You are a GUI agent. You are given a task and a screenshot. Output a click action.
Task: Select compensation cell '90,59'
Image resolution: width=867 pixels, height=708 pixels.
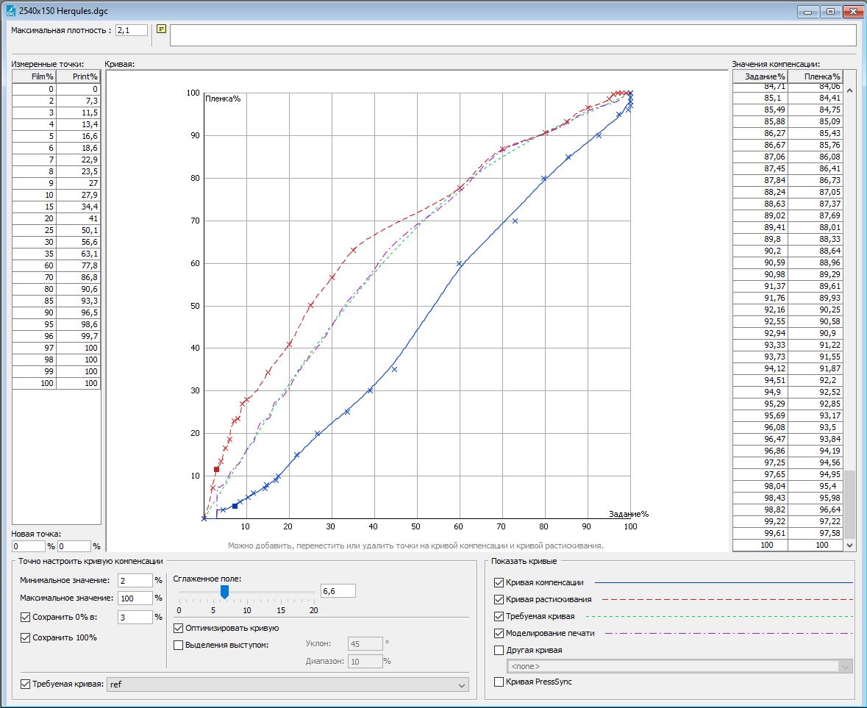(760, 262)
